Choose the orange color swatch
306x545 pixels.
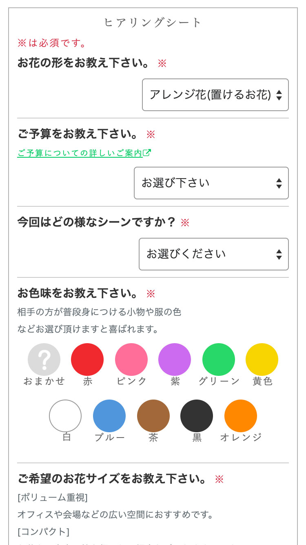click(241, 416)
